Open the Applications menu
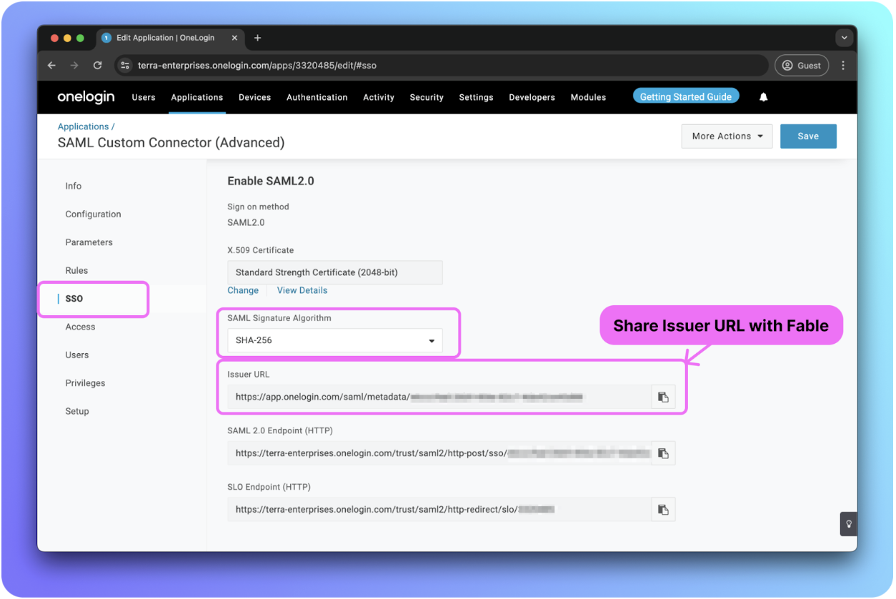 pos(197,97)
